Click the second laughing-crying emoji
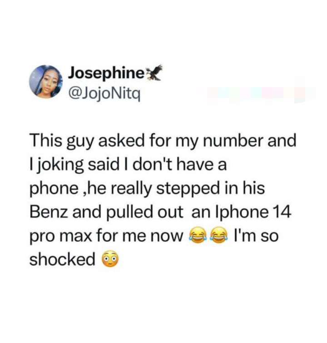 coord(219,236)
